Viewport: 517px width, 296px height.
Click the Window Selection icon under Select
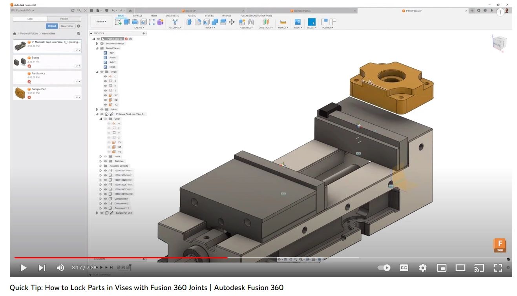(x=312, y=22)
